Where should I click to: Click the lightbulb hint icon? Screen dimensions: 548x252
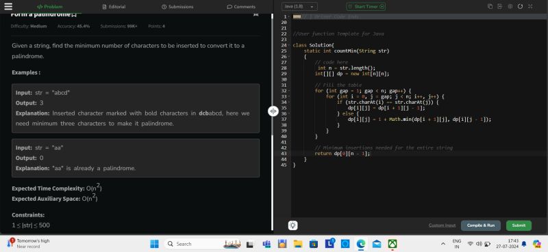pos(293,225)
